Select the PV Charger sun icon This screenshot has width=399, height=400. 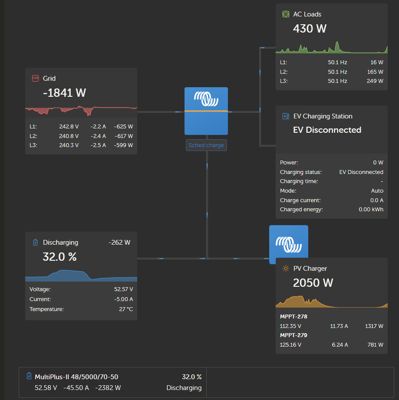pos(285,269)
